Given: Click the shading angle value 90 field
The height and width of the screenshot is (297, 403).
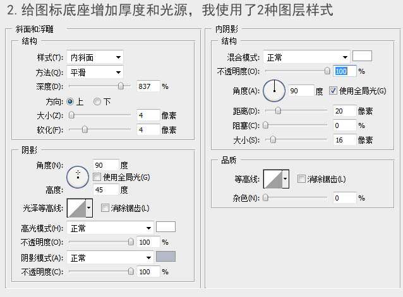Looking at the screenshot, I should point(105,165).
